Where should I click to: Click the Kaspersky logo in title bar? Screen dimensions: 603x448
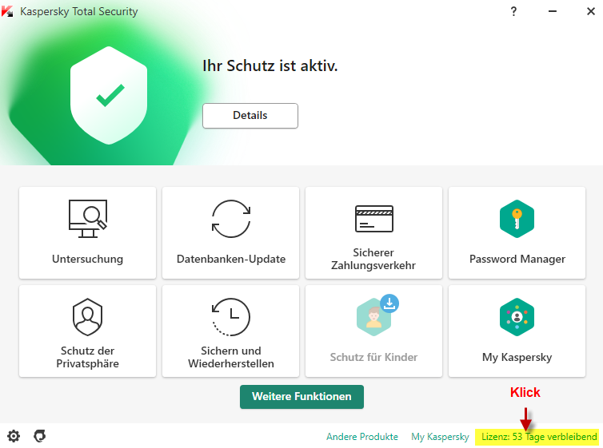point(7,11)
